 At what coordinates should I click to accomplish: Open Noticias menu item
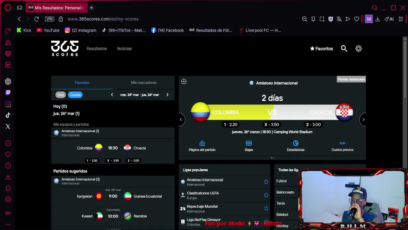point(124,49)
